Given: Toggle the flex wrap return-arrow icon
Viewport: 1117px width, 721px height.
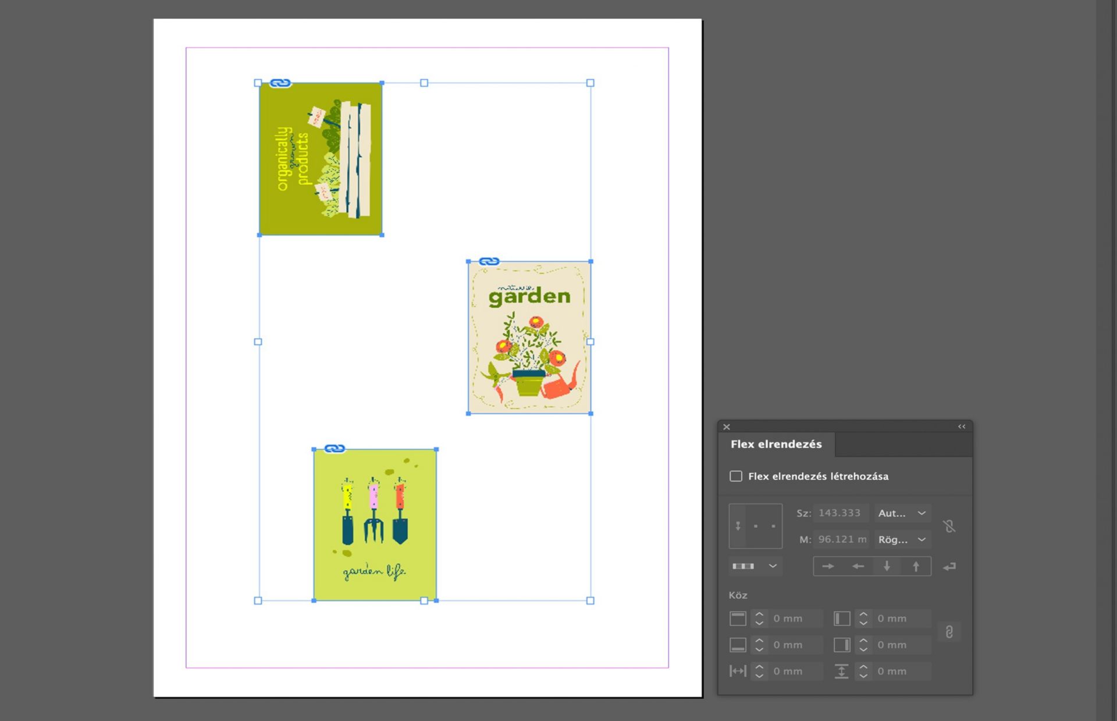Looking at the screenshot, I should click(949, 566).
